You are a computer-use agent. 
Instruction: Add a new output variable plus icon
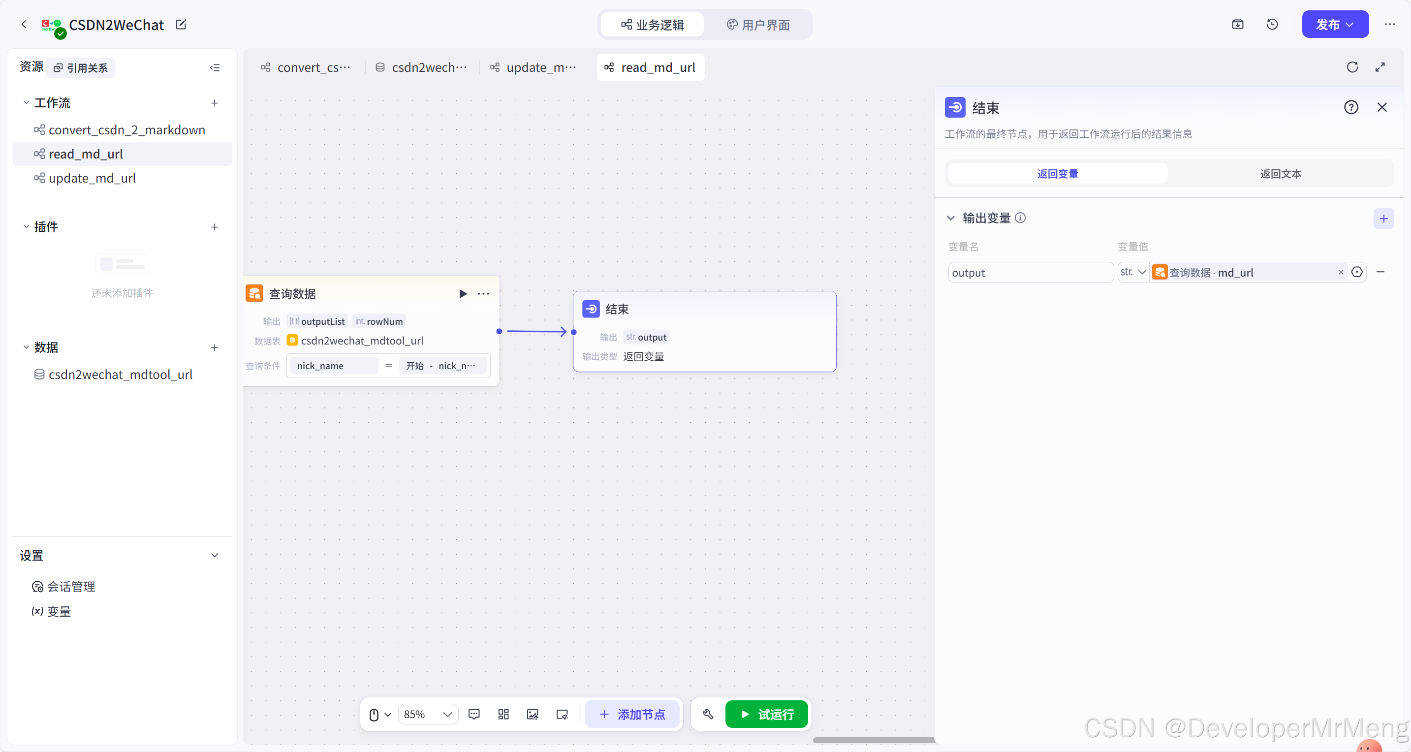[1383, 219]
